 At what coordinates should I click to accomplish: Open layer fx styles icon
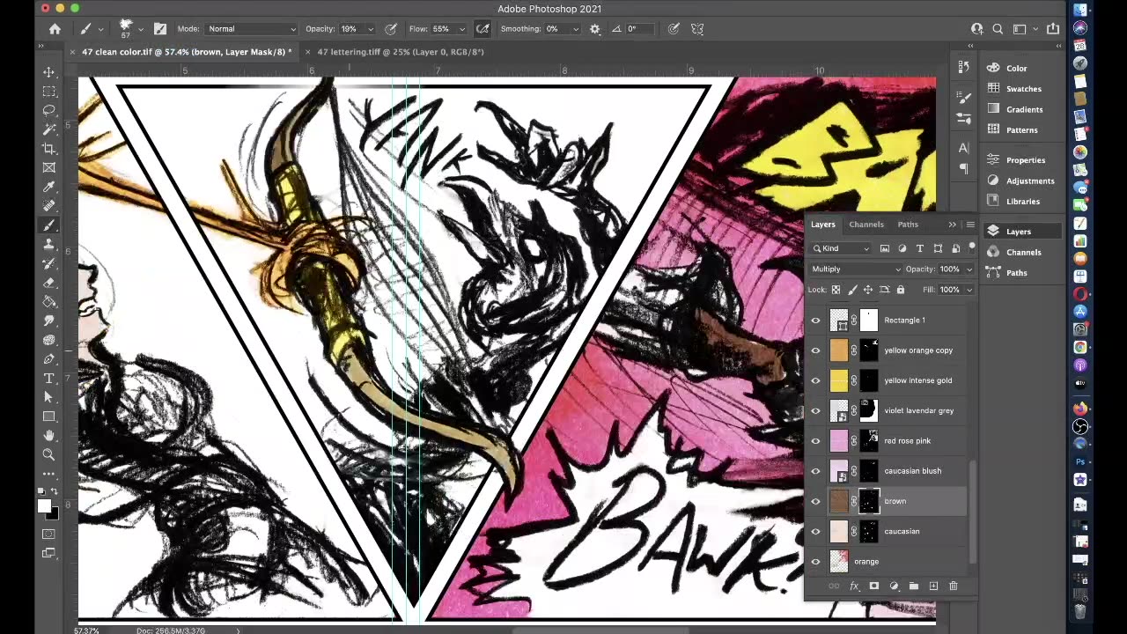[x=854, y=586]
